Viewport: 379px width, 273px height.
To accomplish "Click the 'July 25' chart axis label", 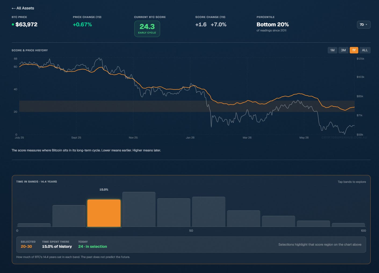I will pyautogui.click(x=19, y=137).
